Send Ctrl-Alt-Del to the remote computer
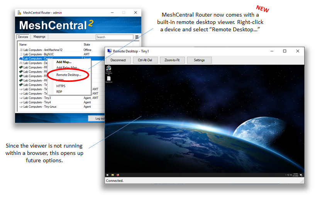Image resolution: width=315 pixels, height=197 pixels. click(145, 60)
